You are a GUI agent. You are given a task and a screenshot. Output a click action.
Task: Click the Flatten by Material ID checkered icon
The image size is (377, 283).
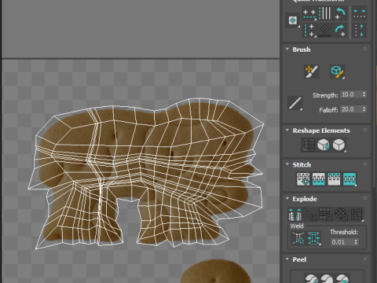[341, 214]
